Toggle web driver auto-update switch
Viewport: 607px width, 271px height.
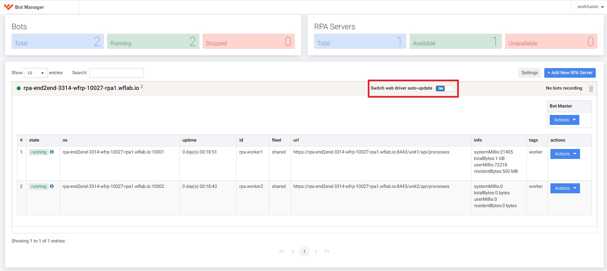[445, 88]
